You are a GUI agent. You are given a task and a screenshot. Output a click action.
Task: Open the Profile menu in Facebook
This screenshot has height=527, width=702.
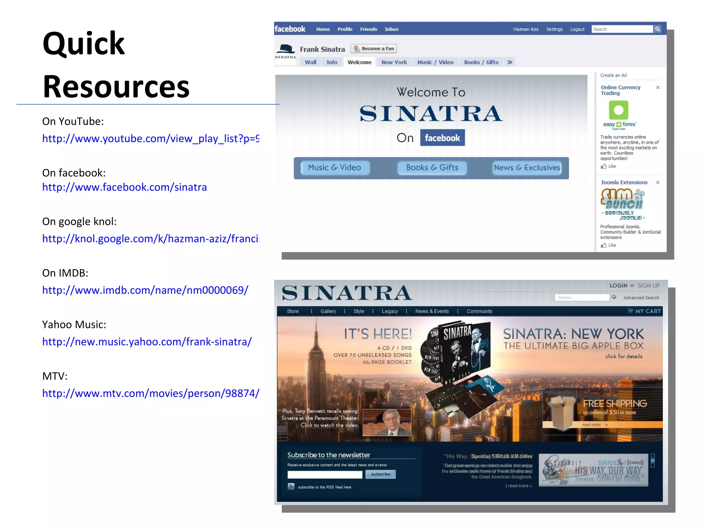345,29
